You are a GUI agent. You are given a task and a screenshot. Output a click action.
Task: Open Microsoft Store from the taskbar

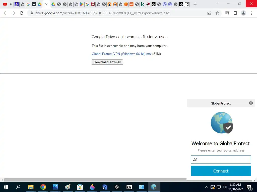click(x=80, y=187)
